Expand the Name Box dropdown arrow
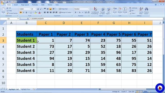The height and width of the screenshot is (93, 165). [18, 19]
